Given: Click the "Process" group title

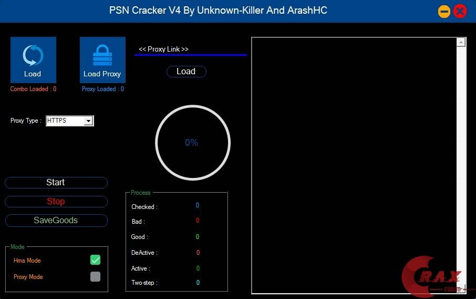Looking at the screenshot, I should tap(141, 193).
